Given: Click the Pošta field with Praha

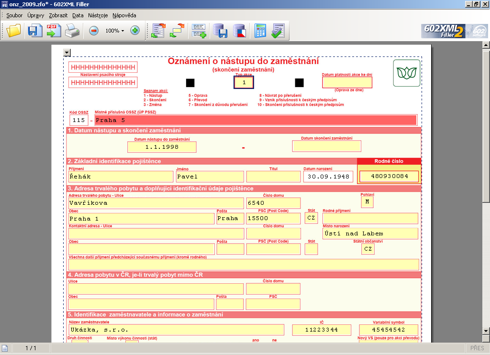Looking at the screenshot, I should (x=230, y=218).
